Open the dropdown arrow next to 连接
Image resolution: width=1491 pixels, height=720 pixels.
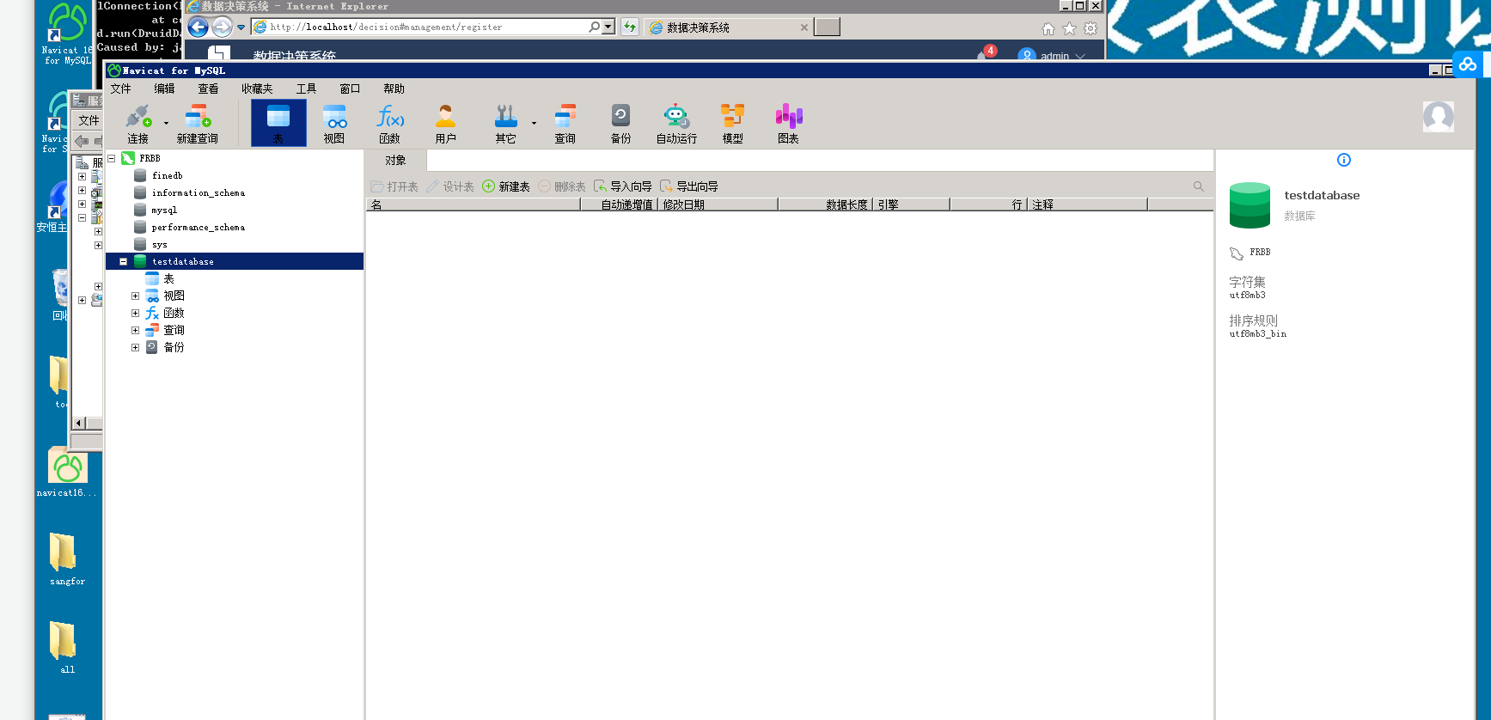click(166, 123)
